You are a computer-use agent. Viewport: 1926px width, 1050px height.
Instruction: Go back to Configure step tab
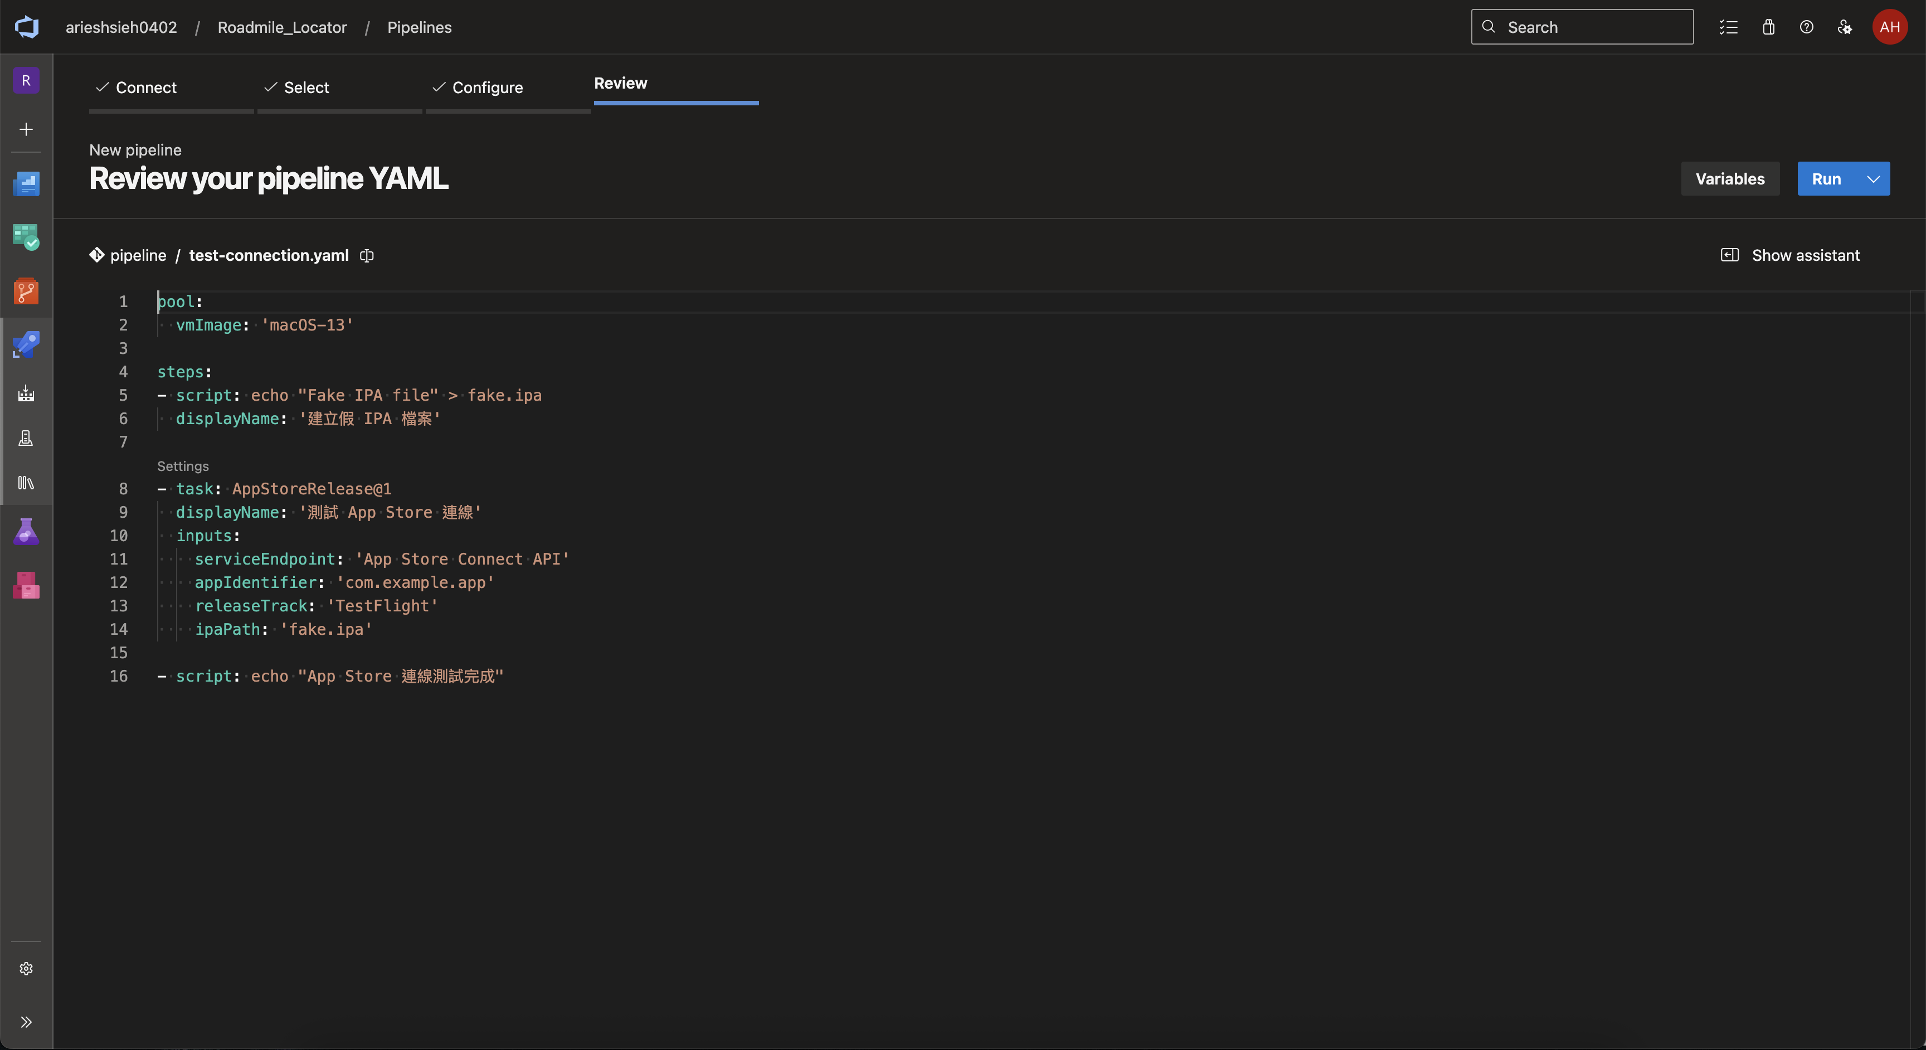click(x=487, y=87)
